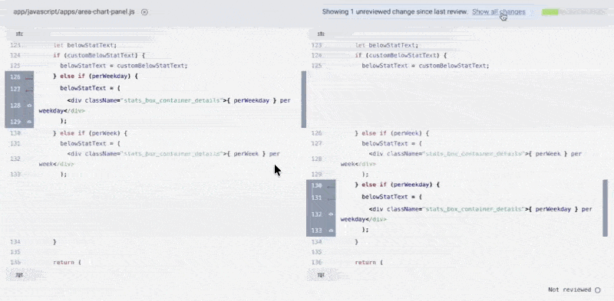Click line number 130 in the left pane
Screen dimensions: 614x301
[x=15, y=133]
